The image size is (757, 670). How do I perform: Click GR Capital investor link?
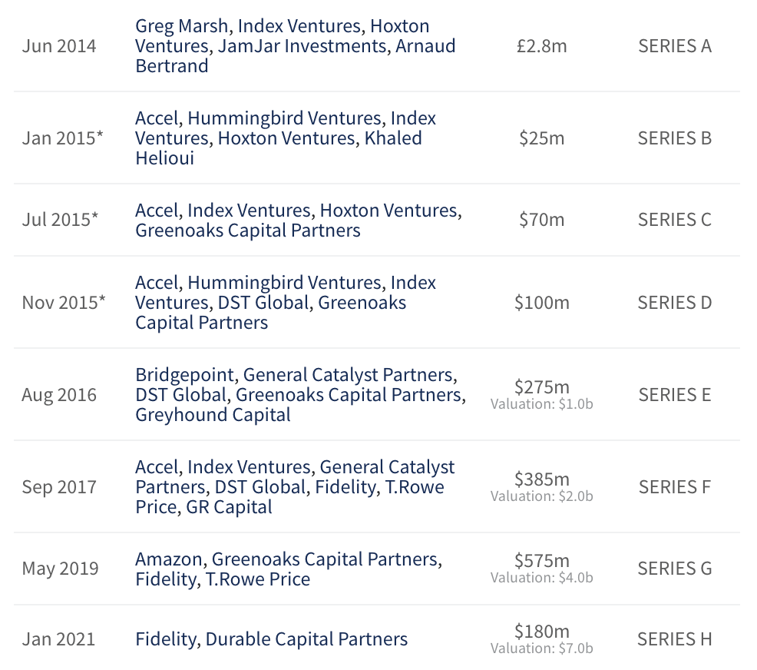point(229,507)
